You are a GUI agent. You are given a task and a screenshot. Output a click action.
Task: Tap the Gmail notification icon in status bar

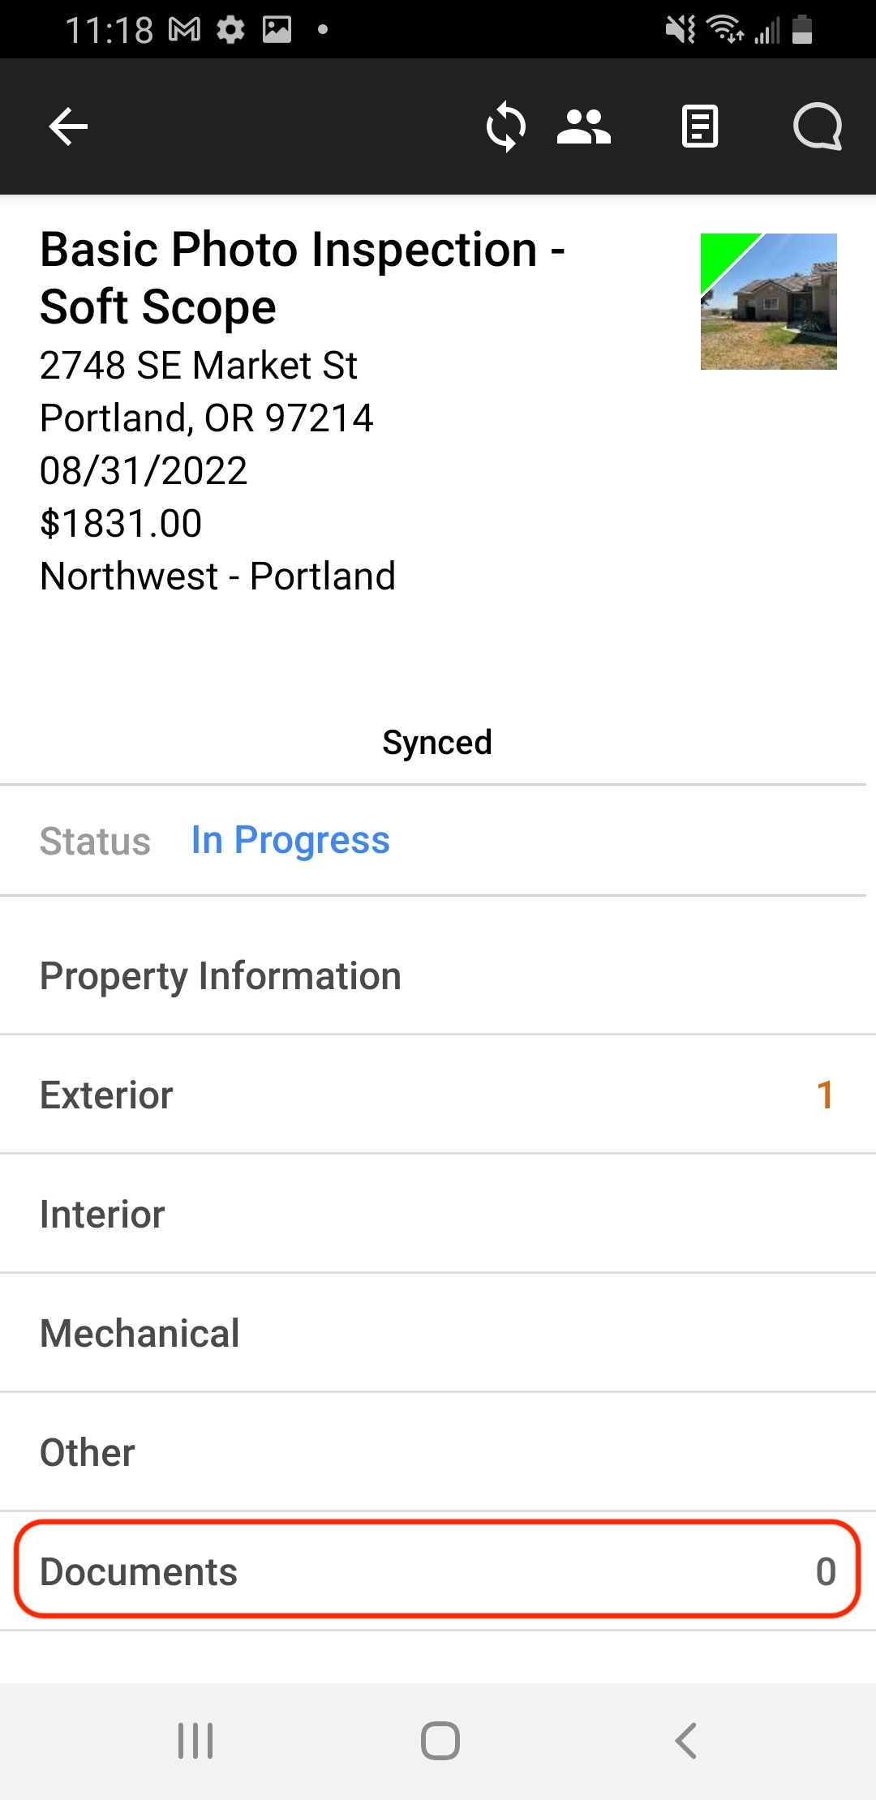[184, 30]
